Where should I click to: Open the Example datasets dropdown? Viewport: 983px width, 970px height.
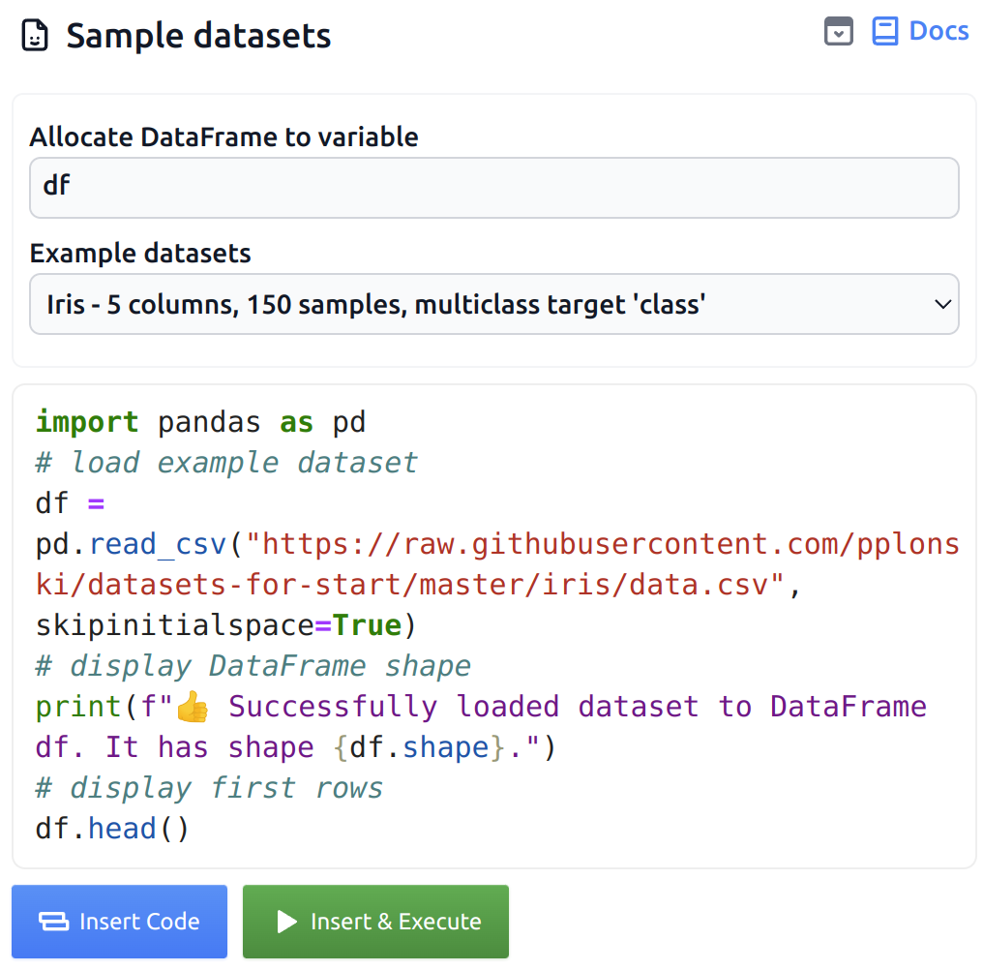coord(493,305)
